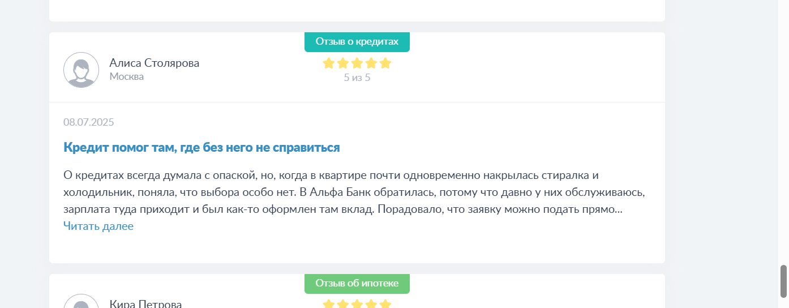Select the fourth star in Алиса's rating
This screenshot has height=308, width=789.
coord(371,63)
